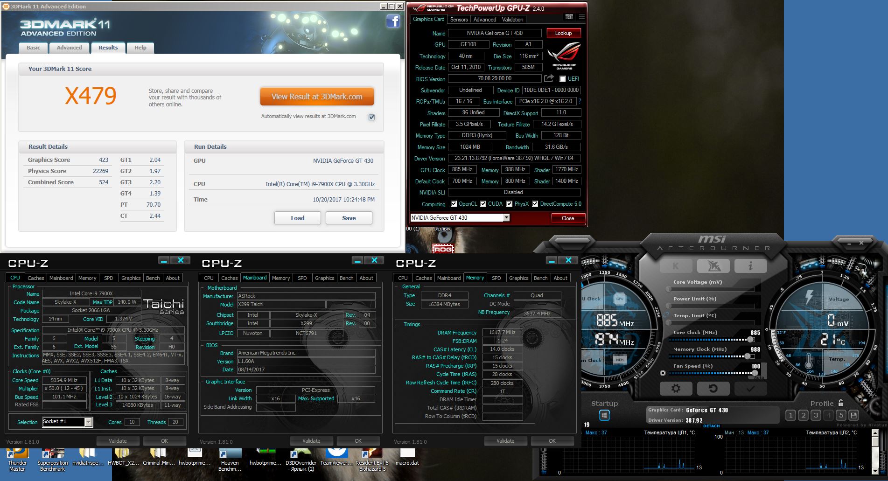Click the Lookup button in GPU-Z
This screenshot has height=481, width=888.
[563, 33]
